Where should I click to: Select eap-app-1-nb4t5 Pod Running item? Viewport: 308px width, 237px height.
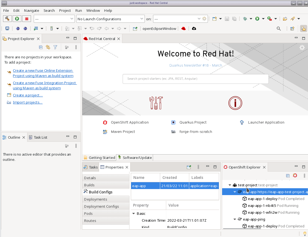[x=270, y=205]
